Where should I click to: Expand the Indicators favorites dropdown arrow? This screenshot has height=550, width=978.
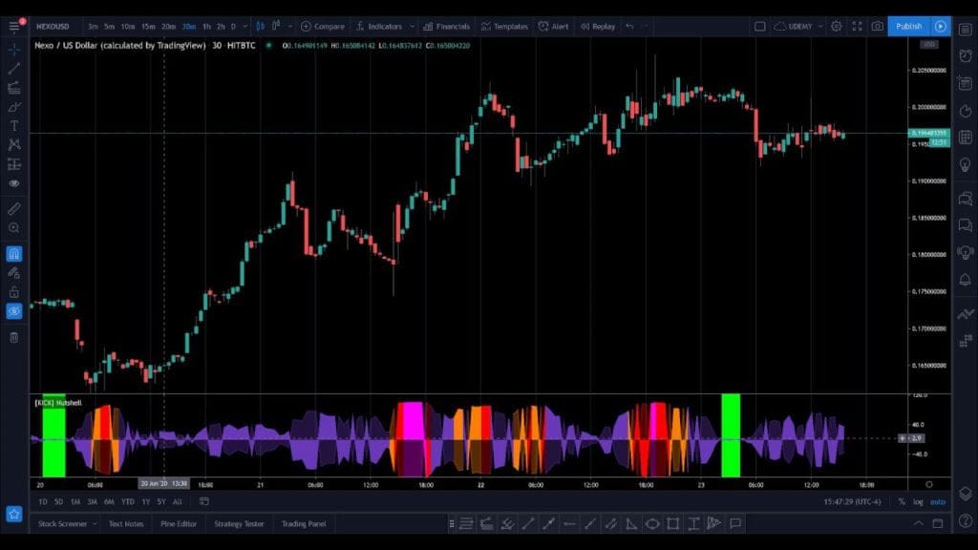coord(413,26)
